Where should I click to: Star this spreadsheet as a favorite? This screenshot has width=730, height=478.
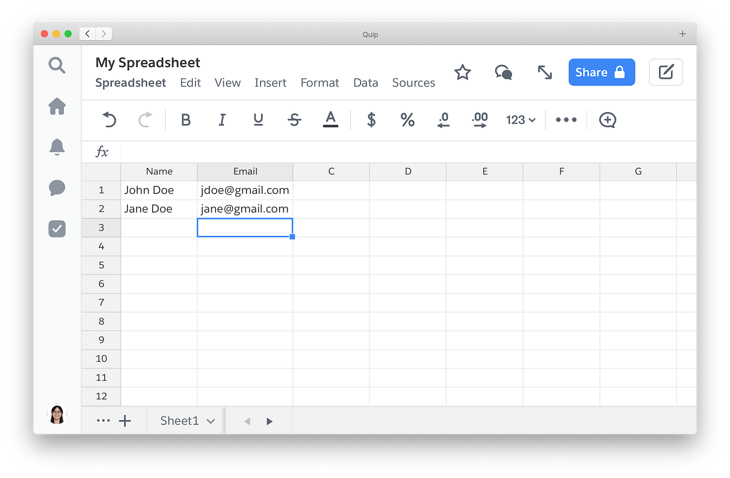click(462, 72)
